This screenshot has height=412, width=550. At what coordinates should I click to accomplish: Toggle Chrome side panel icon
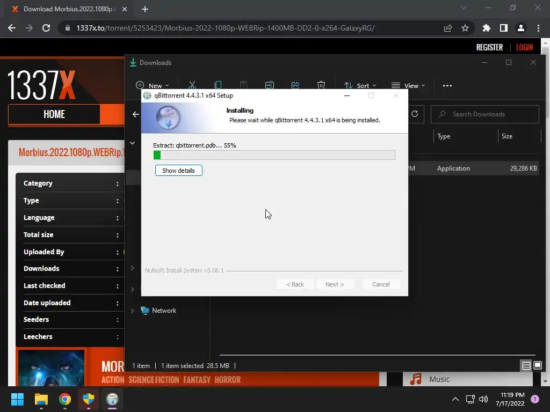pyautogui.click(x=503, y=28)
